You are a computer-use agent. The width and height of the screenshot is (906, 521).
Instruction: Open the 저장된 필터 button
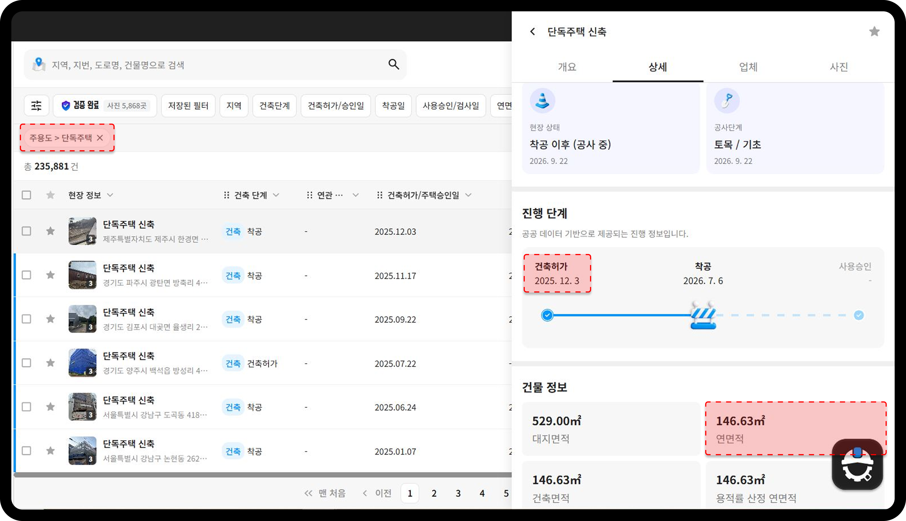pos(188,105)
